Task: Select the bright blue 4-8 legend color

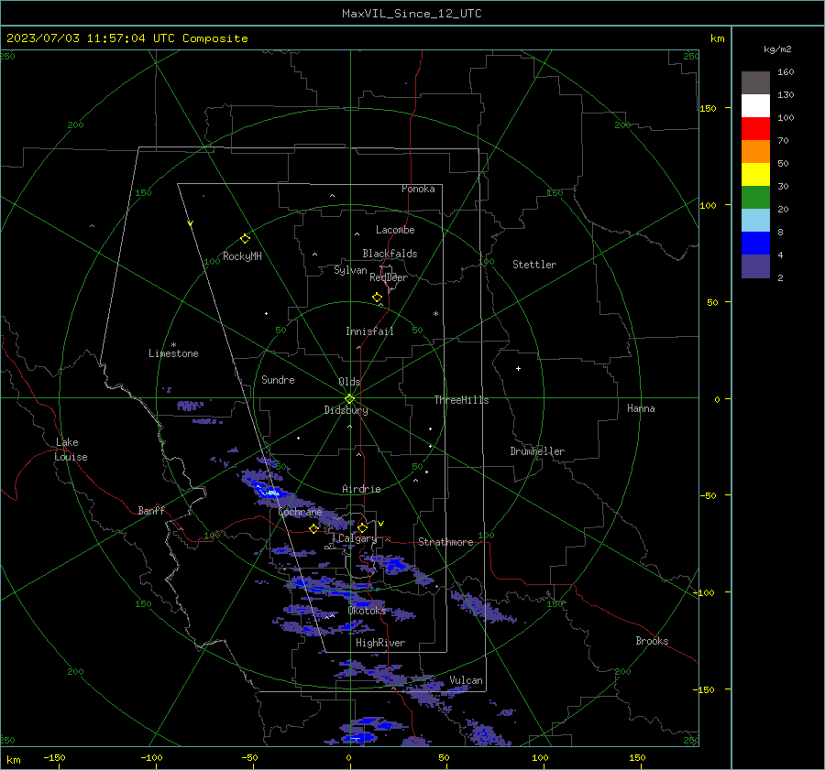Action: pyautogui.click(x=755, y=243)
